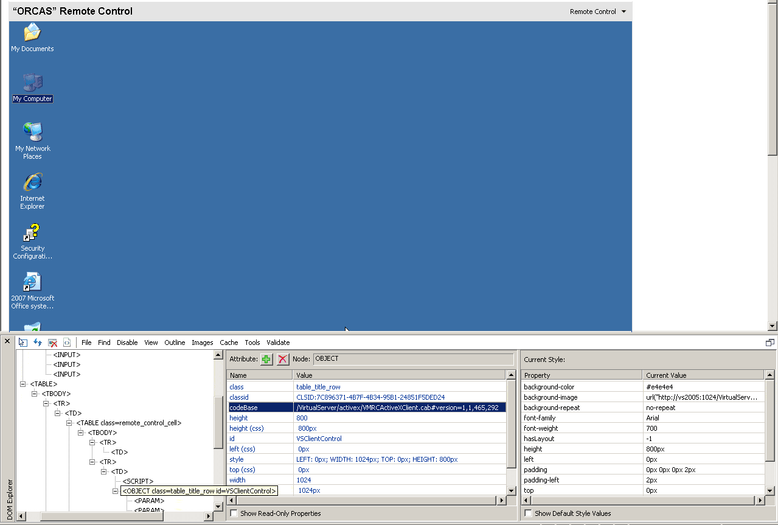Remove attribute using red X icon
Image resolution: width=778 pixels, height=525 pixels.
pyautogui.click(x=283, y=359)
